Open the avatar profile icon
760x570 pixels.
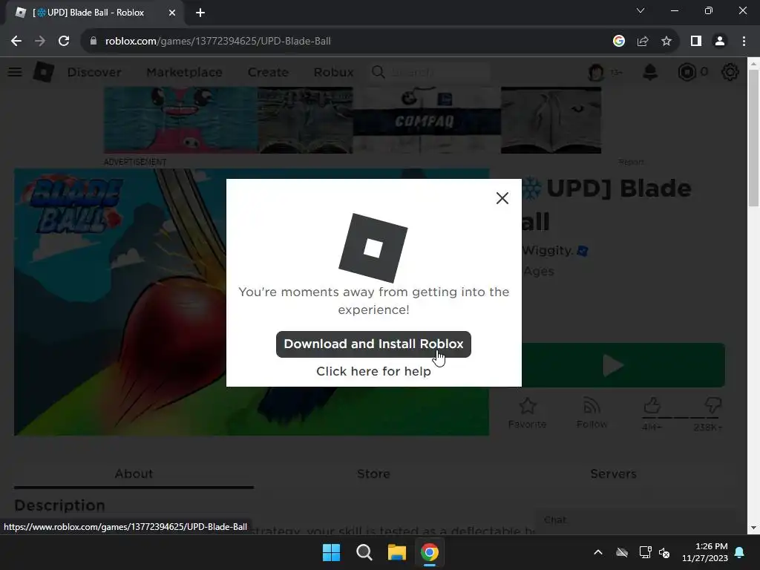tap(596, 72)
